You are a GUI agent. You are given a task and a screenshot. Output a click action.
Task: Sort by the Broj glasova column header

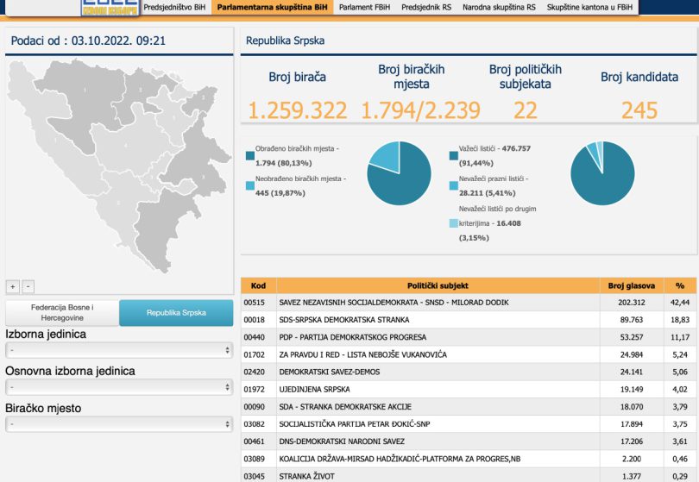tap(631, 285)
